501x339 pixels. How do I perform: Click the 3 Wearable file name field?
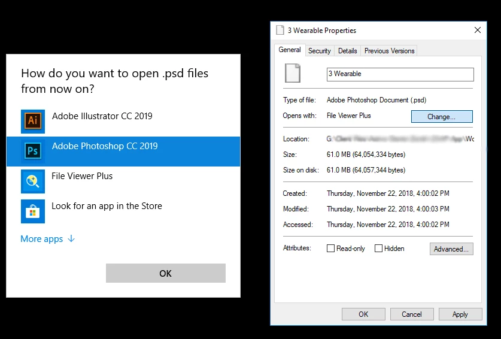point(400,74)
